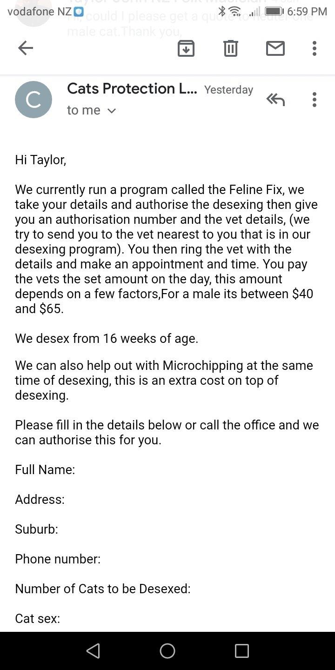This screenshot has height=670, width=335.
Task: Expand recipient details next to "to me"
Action: tap(112, 111)
